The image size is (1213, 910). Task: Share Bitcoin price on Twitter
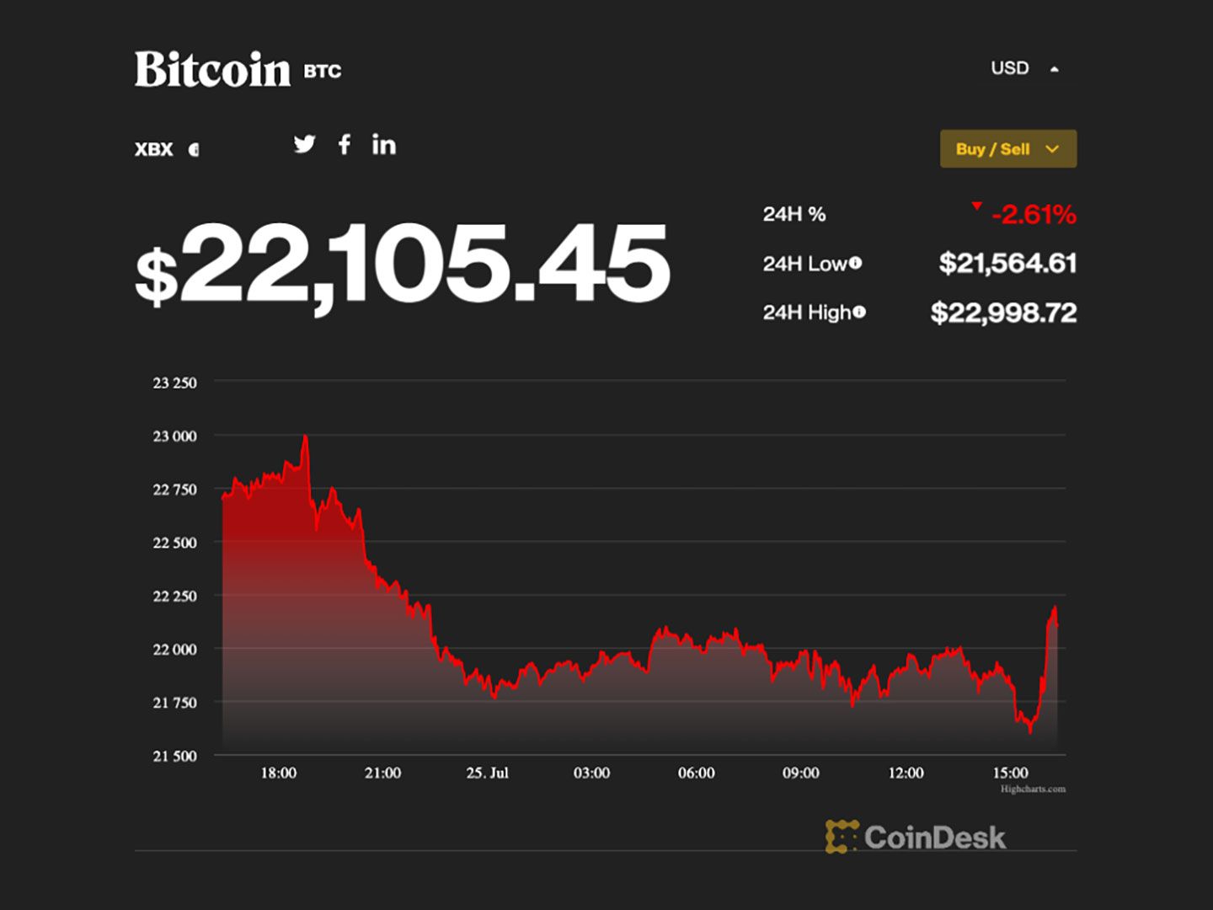point(305,144)
